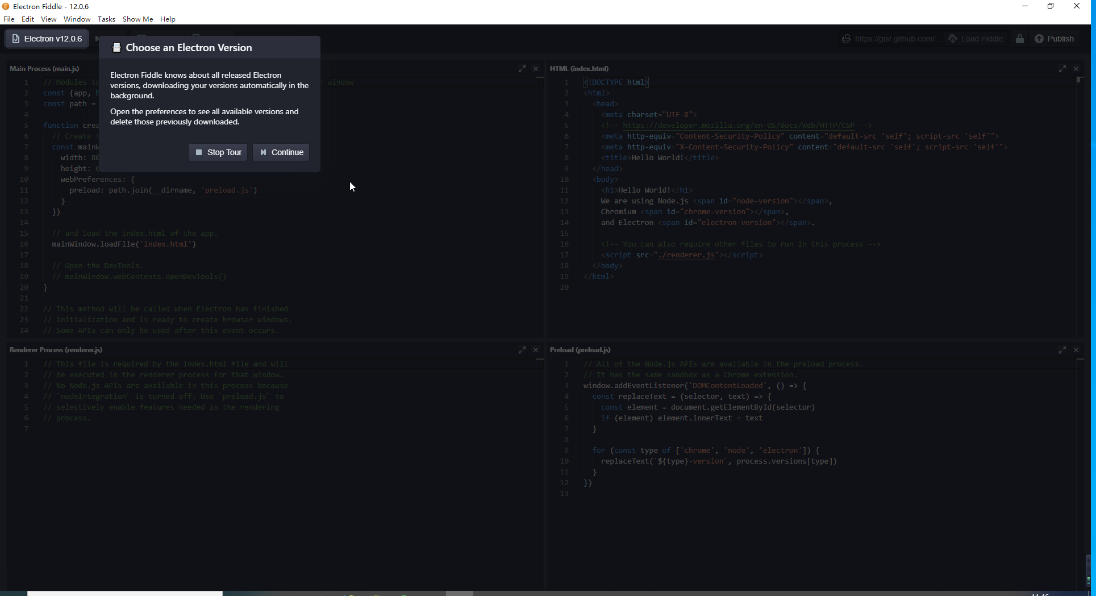Close the HTML (index.html) editor panel
Screen dimensions: 1096x596
1076,69
